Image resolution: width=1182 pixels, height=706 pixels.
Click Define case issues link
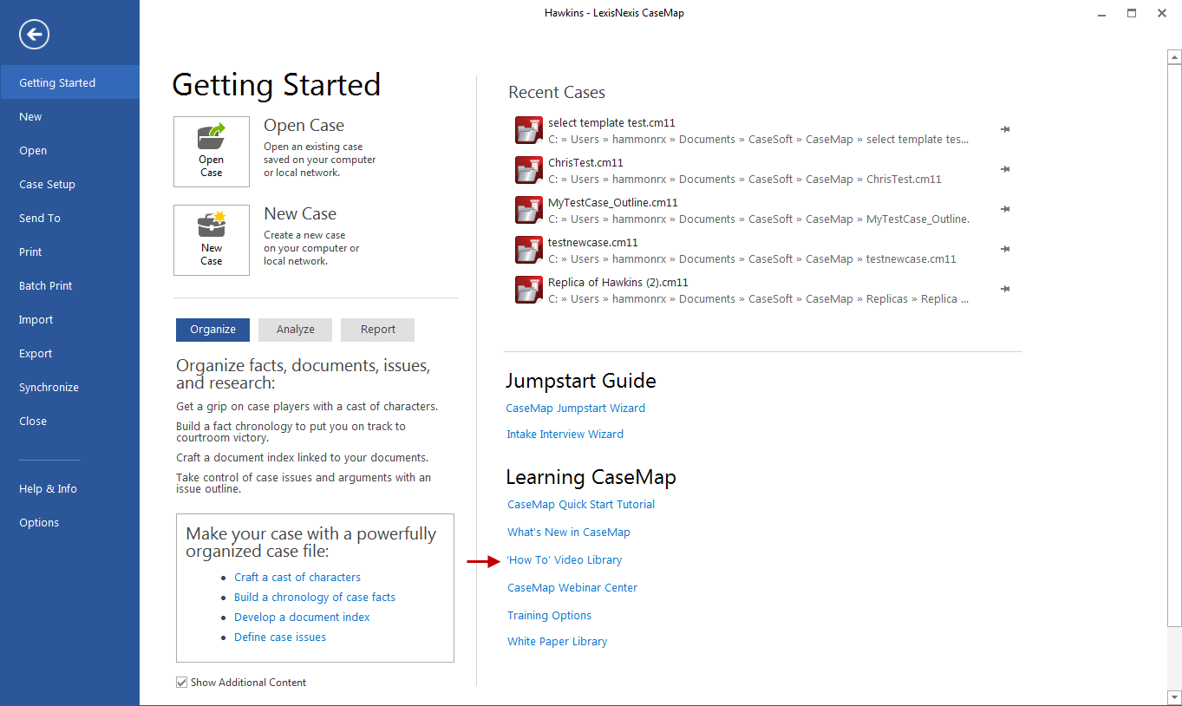click(x=280, y=637)
